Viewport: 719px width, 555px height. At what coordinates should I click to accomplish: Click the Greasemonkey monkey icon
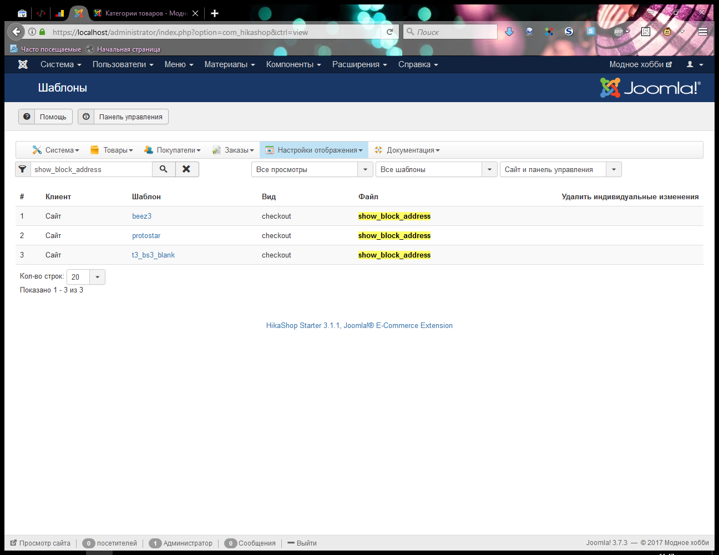point(667,32)
